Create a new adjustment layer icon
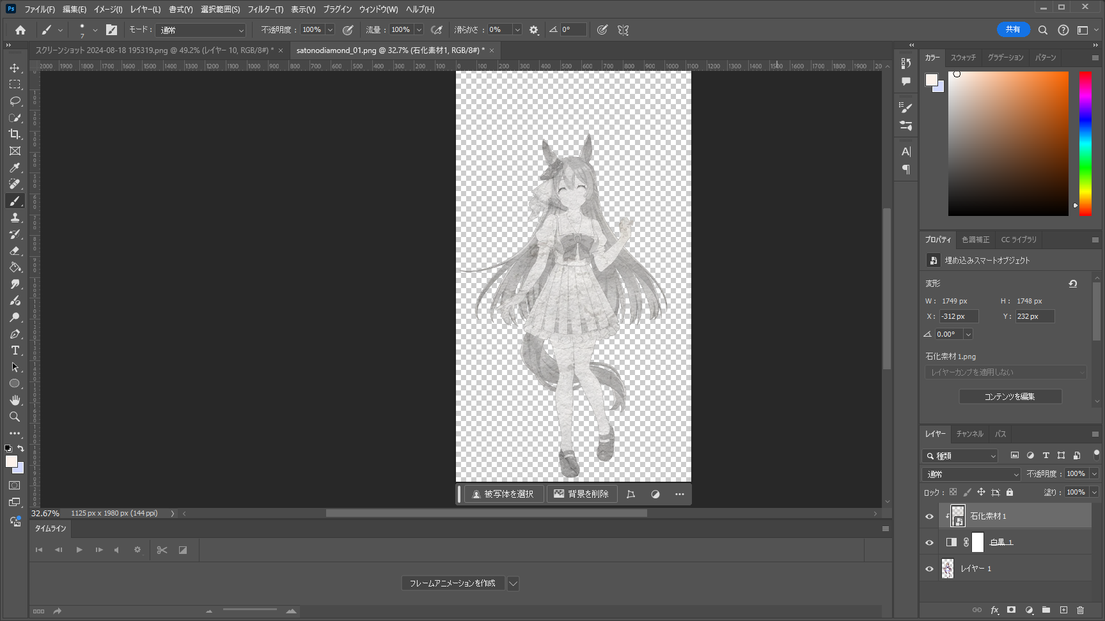The width and height of the screenshot is (1105, 621). pyautogui.click(x=1029, y=610)
